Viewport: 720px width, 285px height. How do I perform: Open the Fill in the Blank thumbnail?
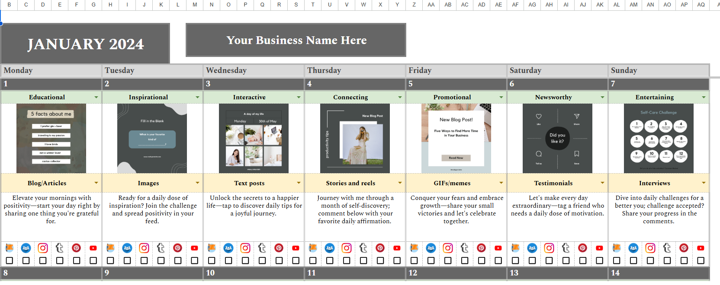(152, 138)
